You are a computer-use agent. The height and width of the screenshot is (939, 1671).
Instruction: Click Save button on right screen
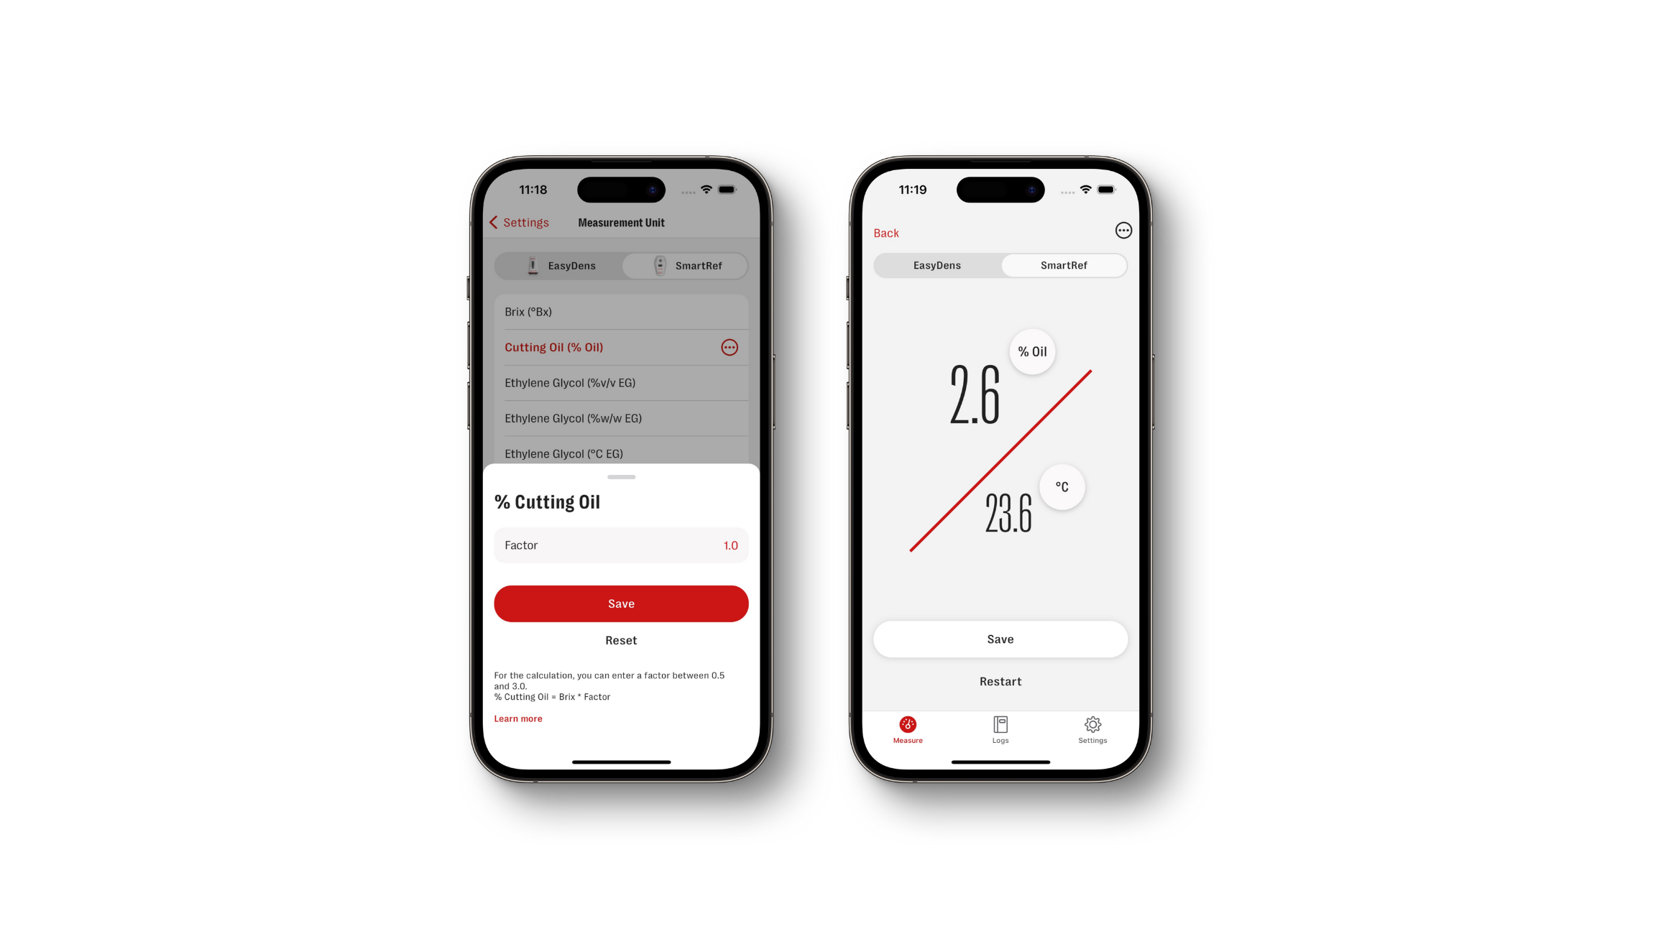(x=998, y=639)
